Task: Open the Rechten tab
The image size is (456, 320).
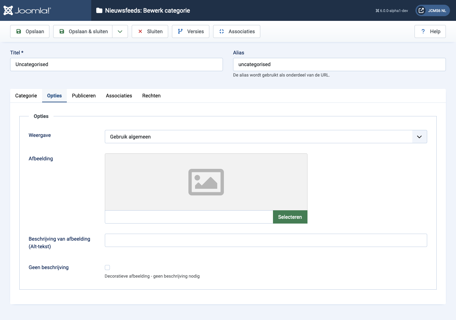Action: click(x=151, y=95)
